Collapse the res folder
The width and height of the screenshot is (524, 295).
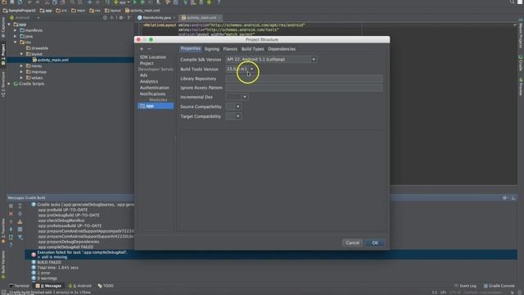click(x=15, y=42)
